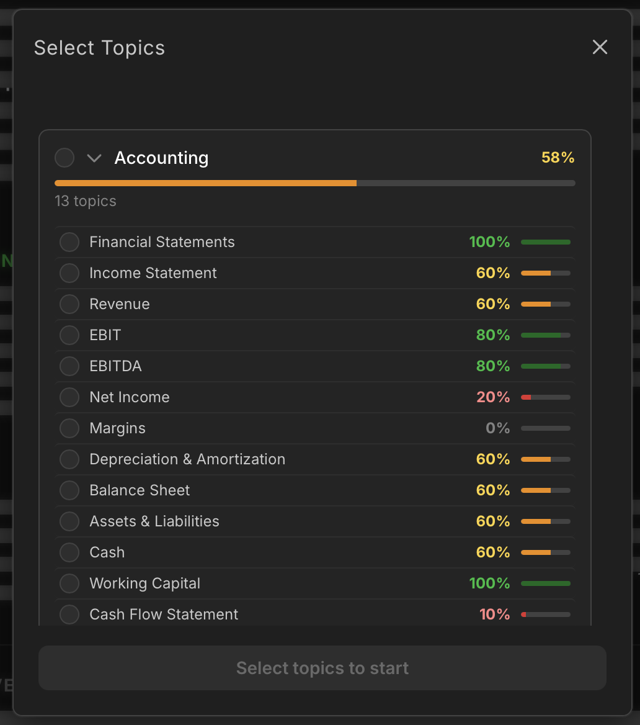The image size is (640, 725).
Task: Enable the EBIT topic checkbox
Action: (x=69, y=335)
